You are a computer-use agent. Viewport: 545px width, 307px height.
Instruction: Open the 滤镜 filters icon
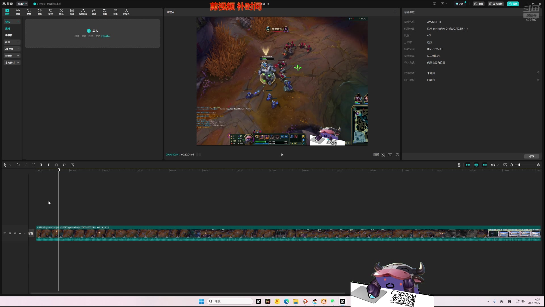point(94,12)
